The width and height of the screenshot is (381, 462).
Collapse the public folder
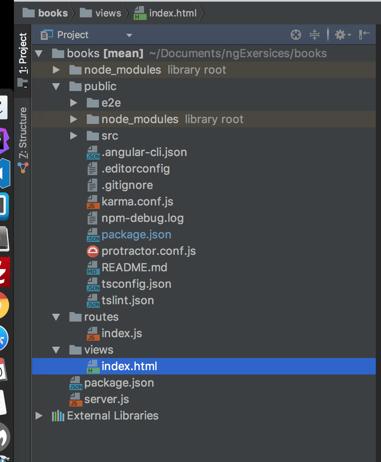[56, 86]
